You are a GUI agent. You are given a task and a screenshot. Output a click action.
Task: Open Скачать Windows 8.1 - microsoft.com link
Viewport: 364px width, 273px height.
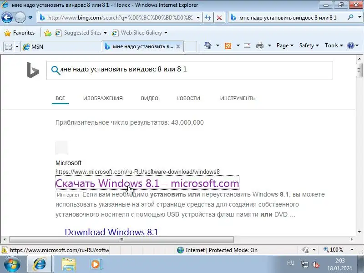tap(147, 183)
